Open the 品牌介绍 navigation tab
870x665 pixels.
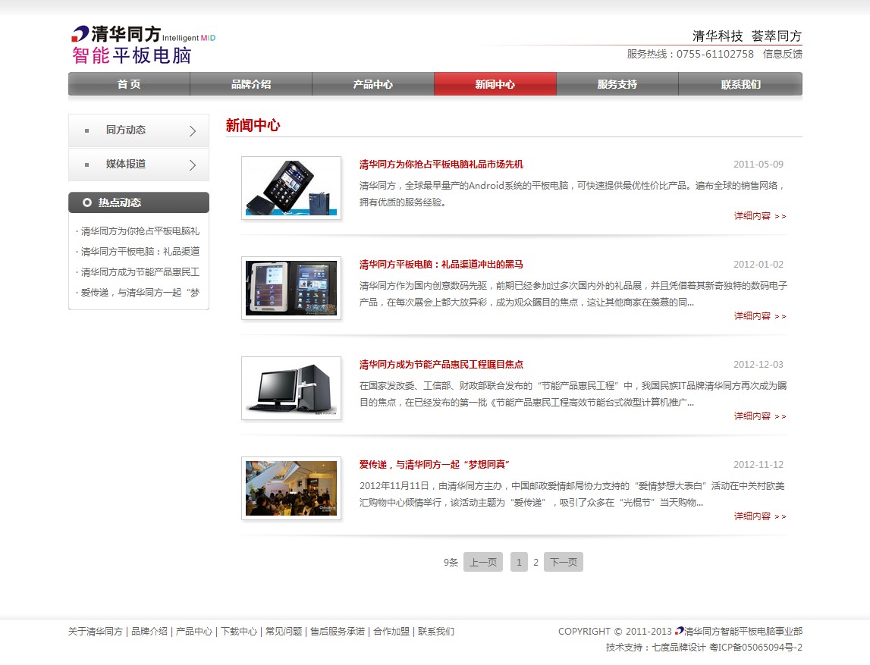pos(251,84)
